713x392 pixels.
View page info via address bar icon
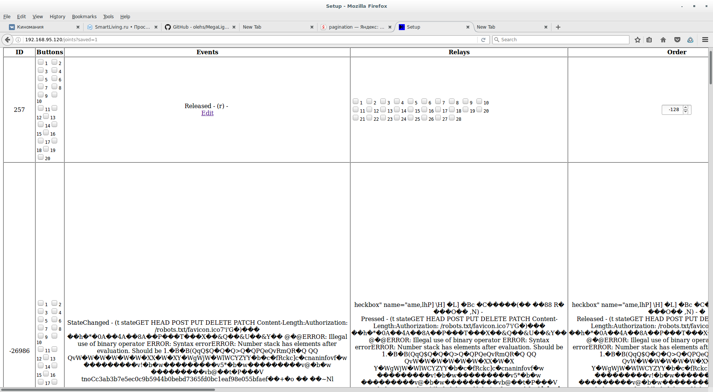pos(18,40)
